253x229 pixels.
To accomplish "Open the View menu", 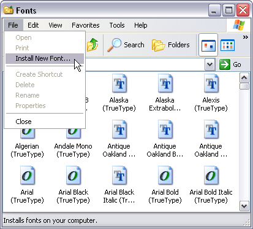I will [x=55, y=25].
